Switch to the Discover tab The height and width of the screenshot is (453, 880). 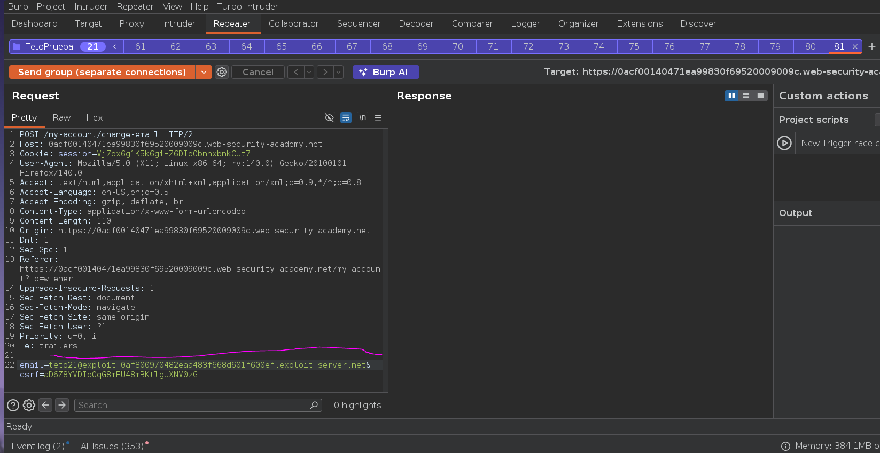click(698, 23)
